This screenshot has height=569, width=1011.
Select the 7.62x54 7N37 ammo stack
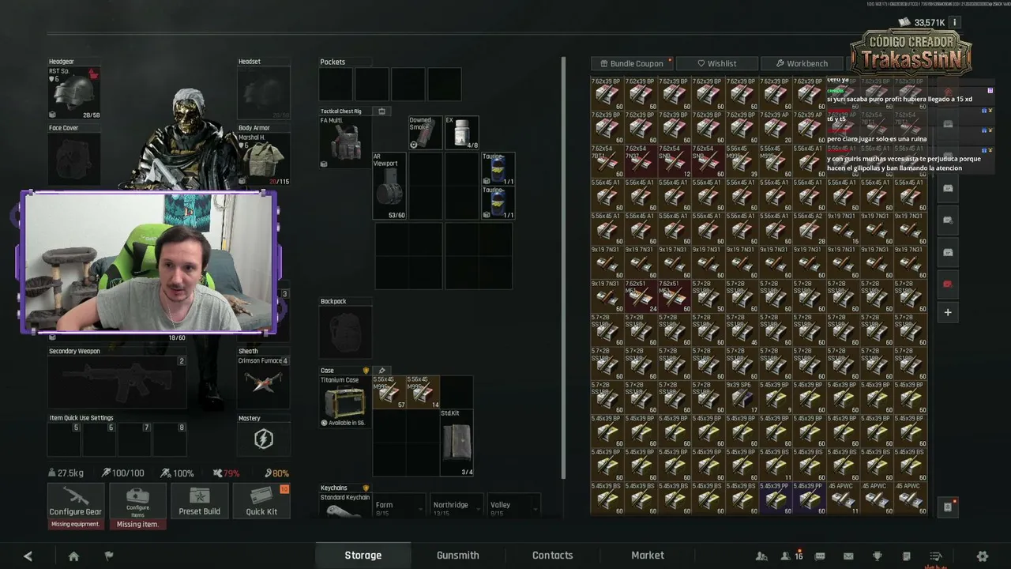click(x=641, y=160)
